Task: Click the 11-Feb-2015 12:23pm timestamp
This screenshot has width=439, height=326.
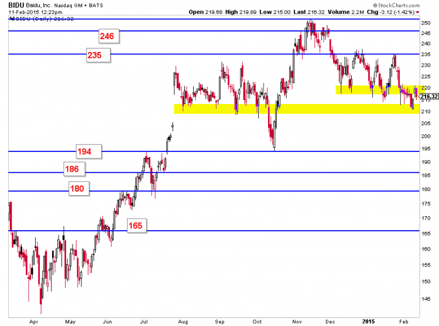Action: pyautogui.click(x=35, y=12)
